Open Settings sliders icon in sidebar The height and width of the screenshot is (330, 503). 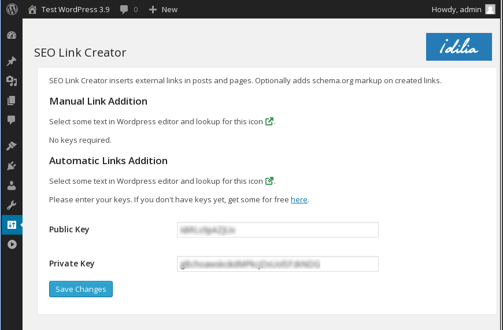coord(12,225)
